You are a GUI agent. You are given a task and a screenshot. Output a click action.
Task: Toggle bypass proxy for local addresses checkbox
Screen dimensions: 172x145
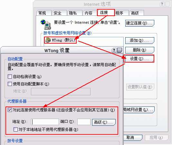(15, 130)
